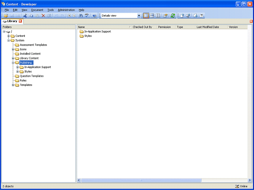Click the greyed Paste clipboard icon
The image size is (254, 190).
pyautogui.click(x=37, y=16)
